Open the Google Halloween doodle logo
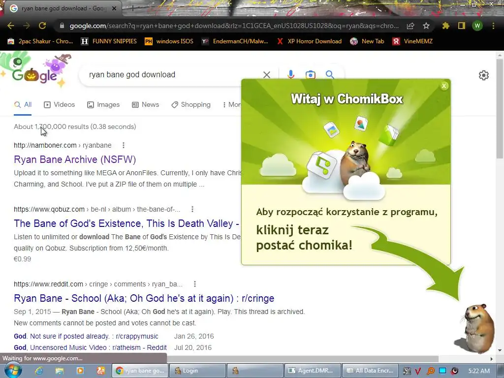 36,70
